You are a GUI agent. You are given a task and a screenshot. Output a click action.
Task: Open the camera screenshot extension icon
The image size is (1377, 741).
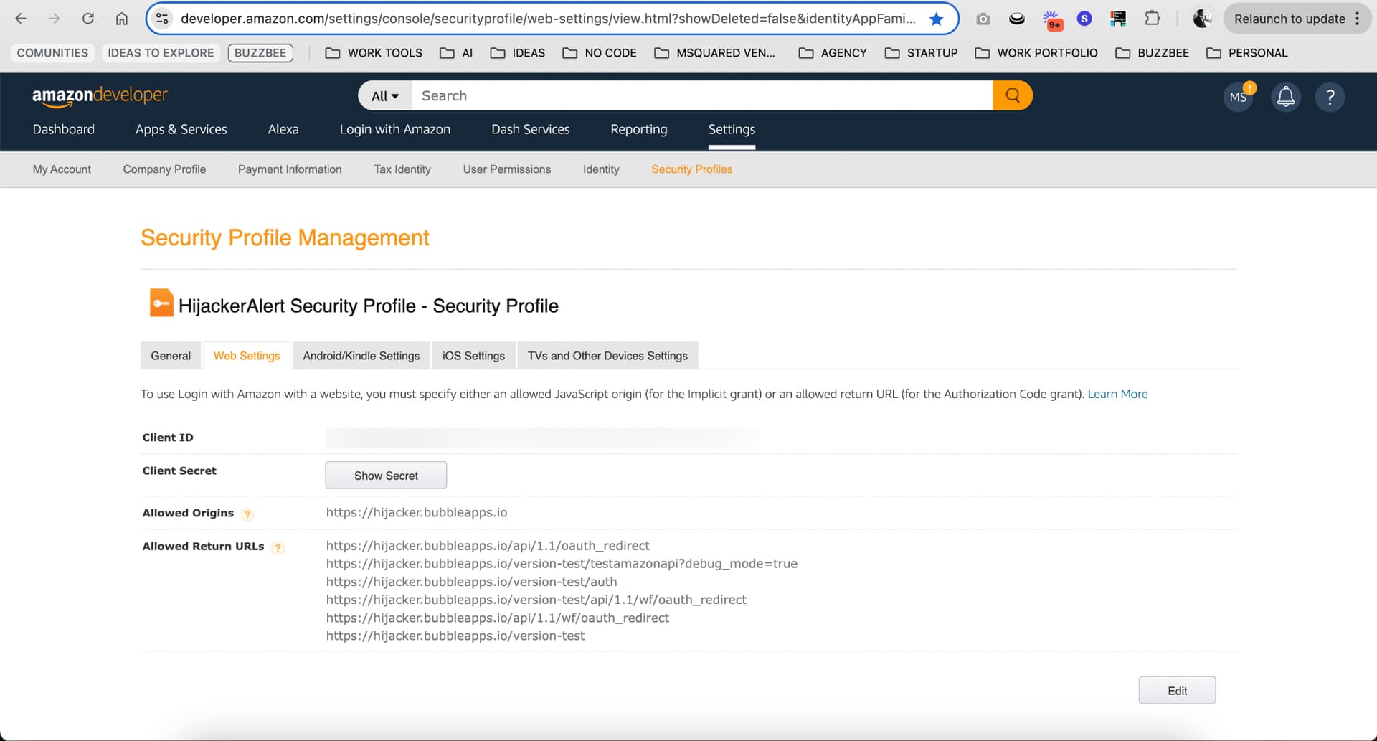[983, 19]
